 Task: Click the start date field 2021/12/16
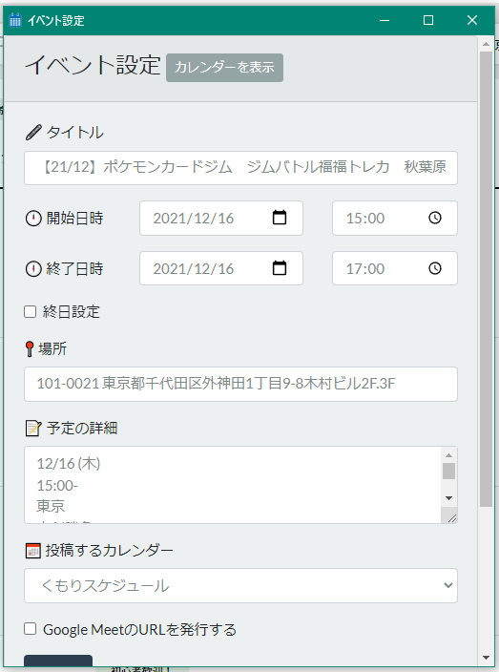tap(221, 219)
